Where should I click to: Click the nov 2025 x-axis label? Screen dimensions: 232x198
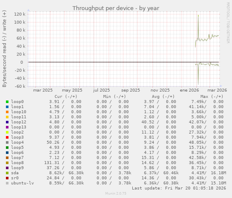160,90
